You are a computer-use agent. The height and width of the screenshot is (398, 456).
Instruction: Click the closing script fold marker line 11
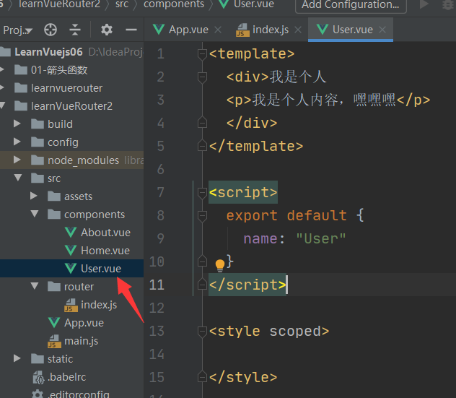click(202, 285)
